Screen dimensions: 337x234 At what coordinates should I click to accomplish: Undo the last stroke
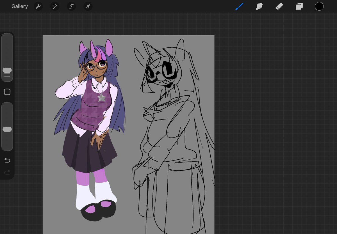click(x=7, y=160)
